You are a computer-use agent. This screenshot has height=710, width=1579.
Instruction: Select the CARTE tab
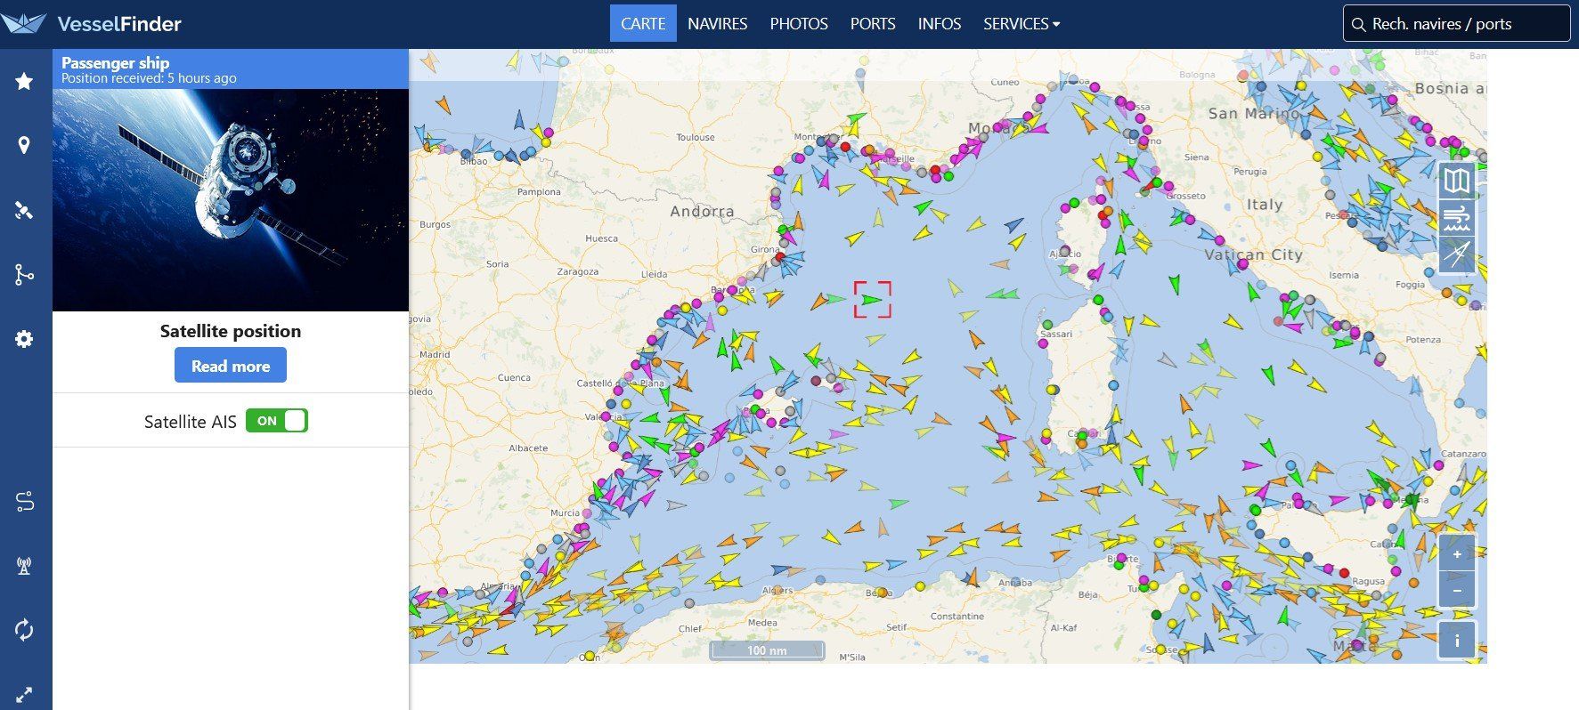pyautogui.click(x=643, y=24)
